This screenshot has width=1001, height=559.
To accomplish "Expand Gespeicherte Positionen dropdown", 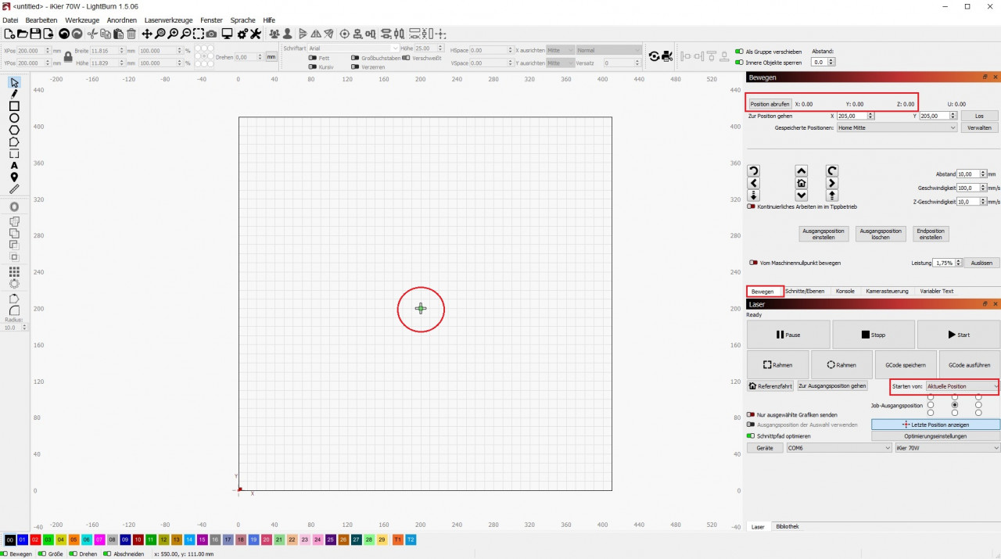I will (x=896, y=127).
